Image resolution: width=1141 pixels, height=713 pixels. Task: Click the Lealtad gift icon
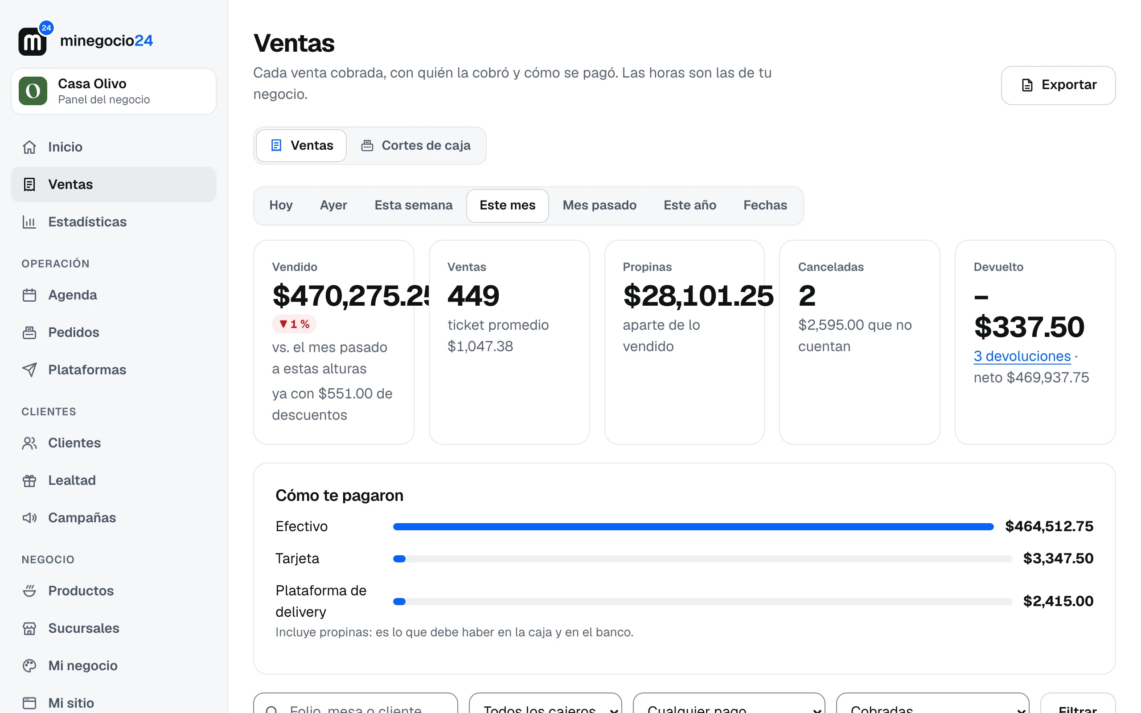[29, 480]
